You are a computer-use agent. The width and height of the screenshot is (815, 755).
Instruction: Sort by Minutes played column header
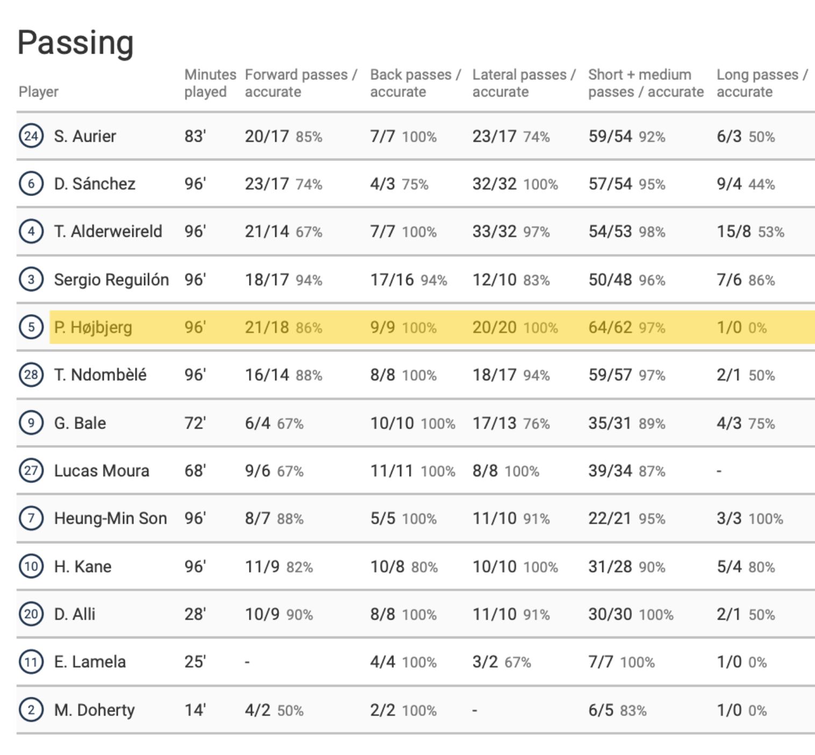pyautogui.click(x=210, y=83)
